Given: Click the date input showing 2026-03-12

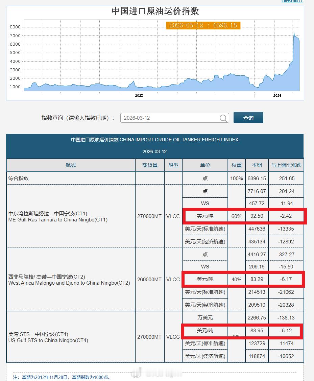Looking at the screenshot, I should (x=169, y=117).
